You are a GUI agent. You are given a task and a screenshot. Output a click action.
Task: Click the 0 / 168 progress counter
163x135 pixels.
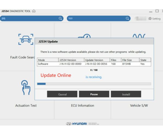(94, 70)
